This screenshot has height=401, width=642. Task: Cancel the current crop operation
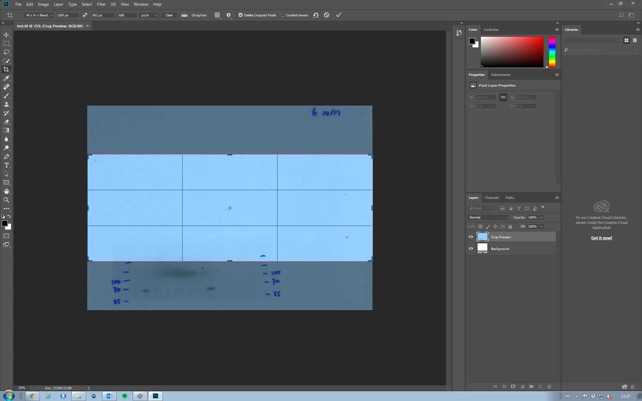(x=327, y=15)
